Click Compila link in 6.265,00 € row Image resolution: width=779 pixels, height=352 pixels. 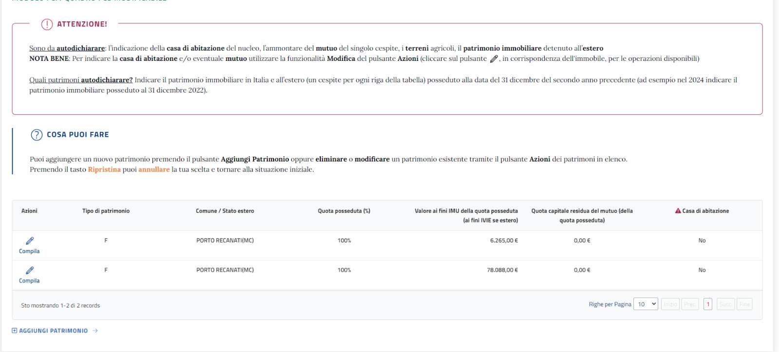click(29, 251)
